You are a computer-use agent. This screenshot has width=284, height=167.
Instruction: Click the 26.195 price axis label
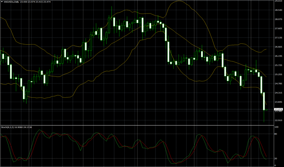pyautogui.click(x=278, y=56)
